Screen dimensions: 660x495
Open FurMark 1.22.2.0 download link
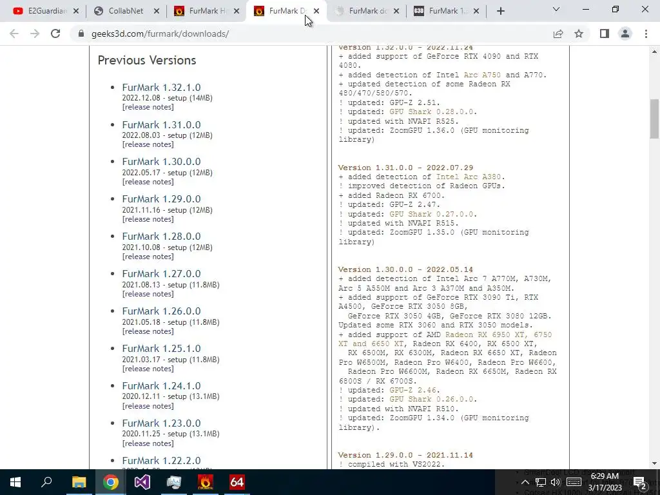161,461
